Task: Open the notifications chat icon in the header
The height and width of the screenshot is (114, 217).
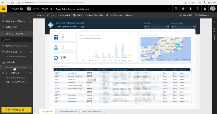Action: [x=176, y=9]
